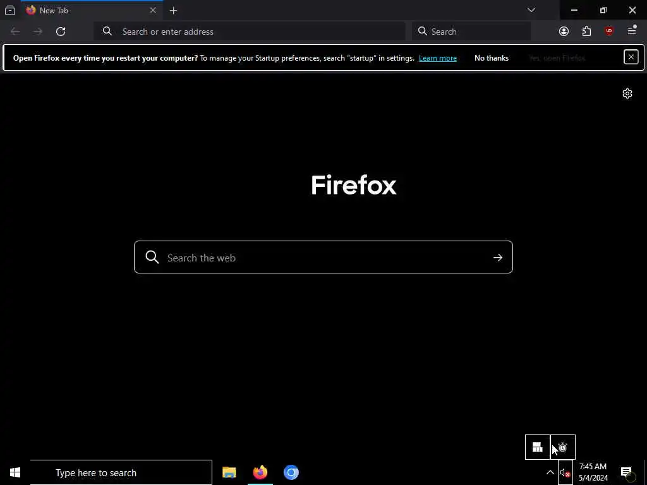Click magnifier icon in address bar
Viewport: 647px width, 485px height.
click(x=107, y=32)
